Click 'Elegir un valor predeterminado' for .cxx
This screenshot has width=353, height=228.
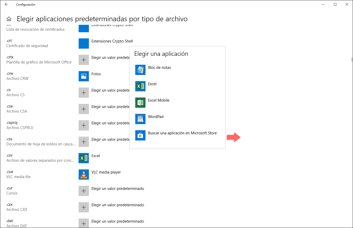(x=118, y=205)
